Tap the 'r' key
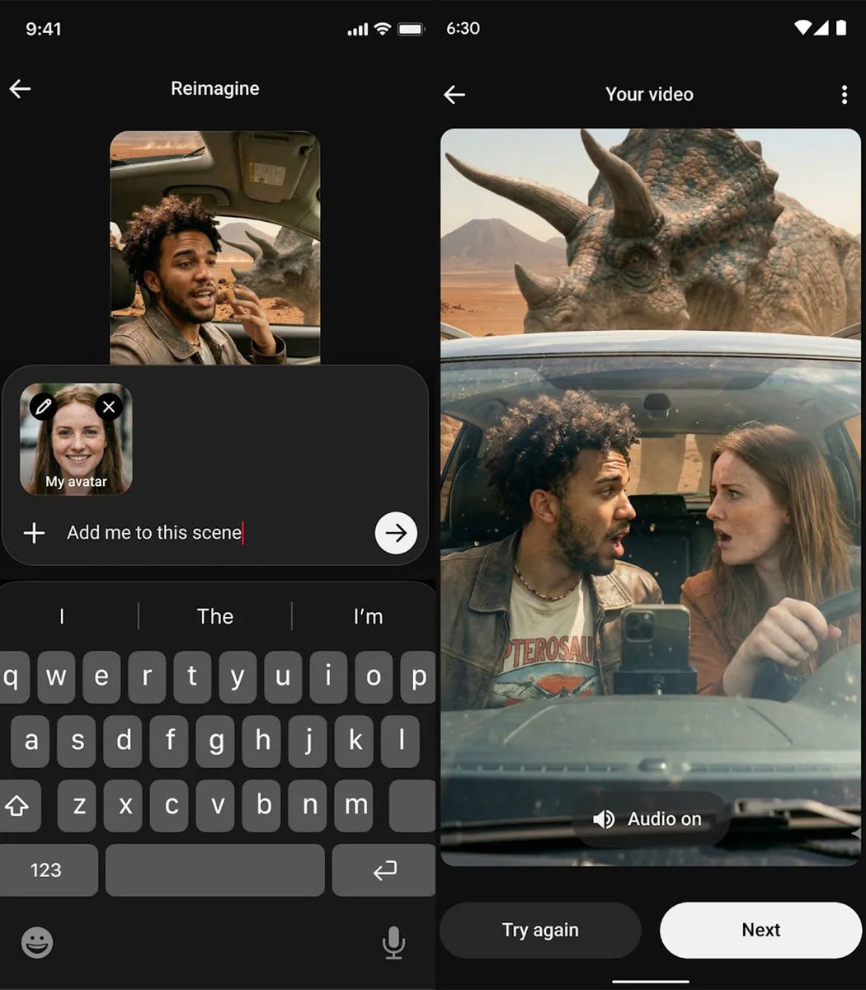The width and height of the screenshot is (866, 990). [x=147, y=677]
